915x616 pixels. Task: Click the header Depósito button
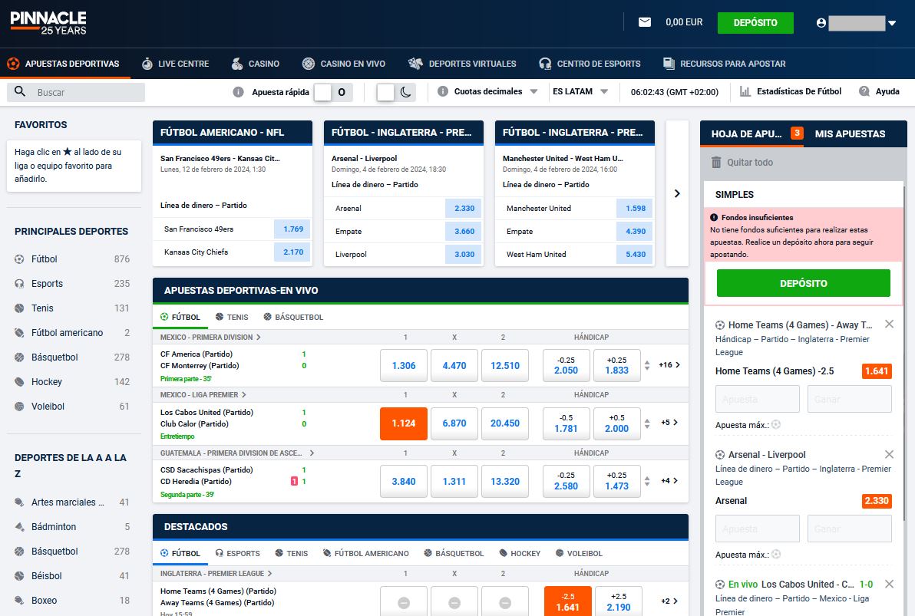(x=755, y=23)
